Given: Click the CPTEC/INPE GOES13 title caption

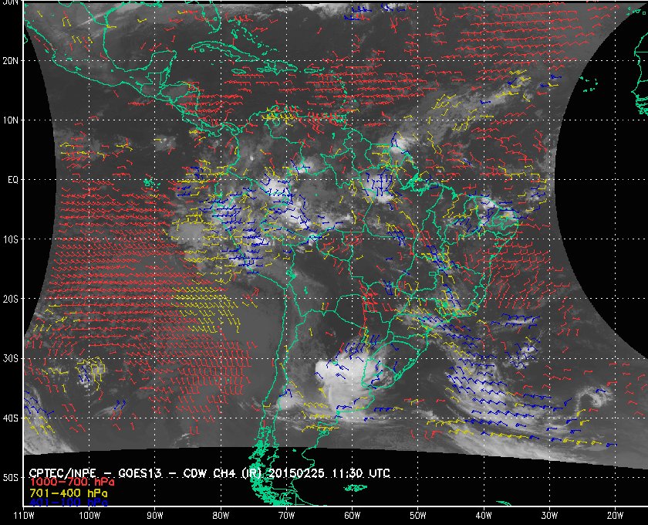Looking at the screenshot, I should (x=210, y=472).
